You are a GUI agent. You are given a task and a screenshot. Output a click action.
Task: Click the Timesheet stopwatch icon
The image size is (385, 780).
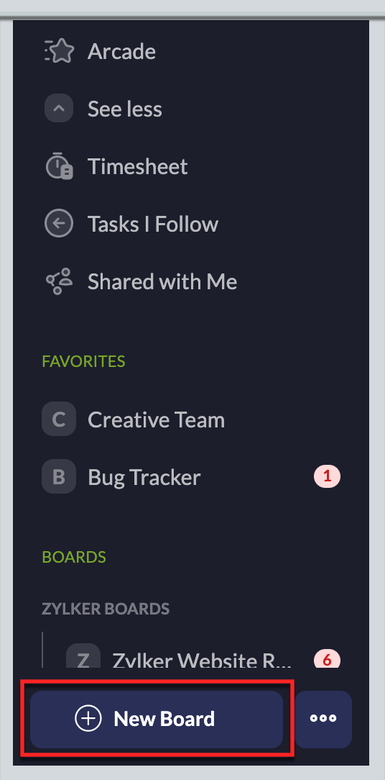click(x=59, y=166)
